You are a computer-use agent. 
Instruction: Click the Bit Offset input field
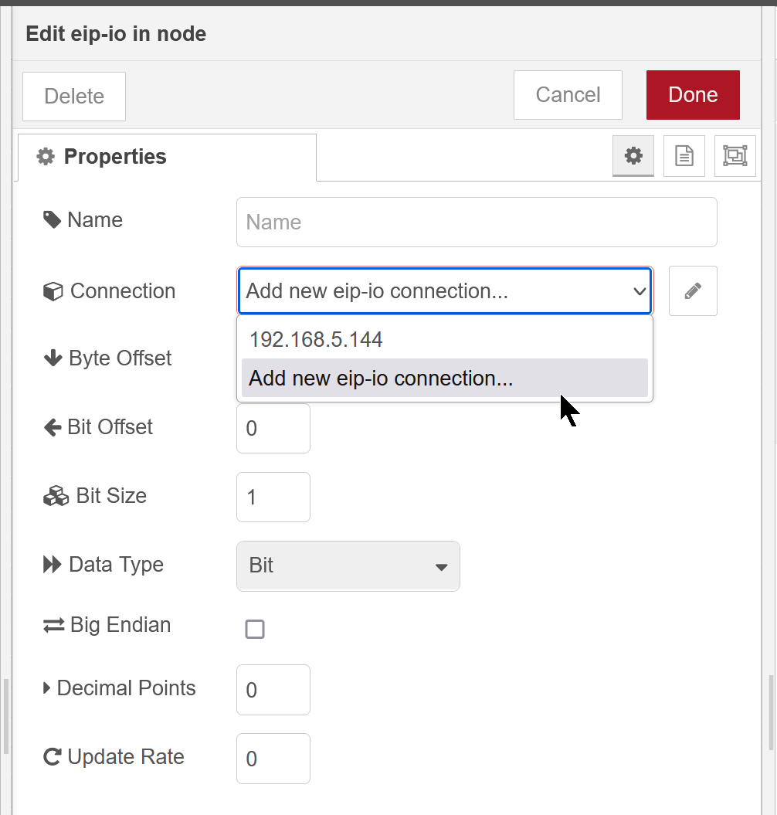coord(273,428)
